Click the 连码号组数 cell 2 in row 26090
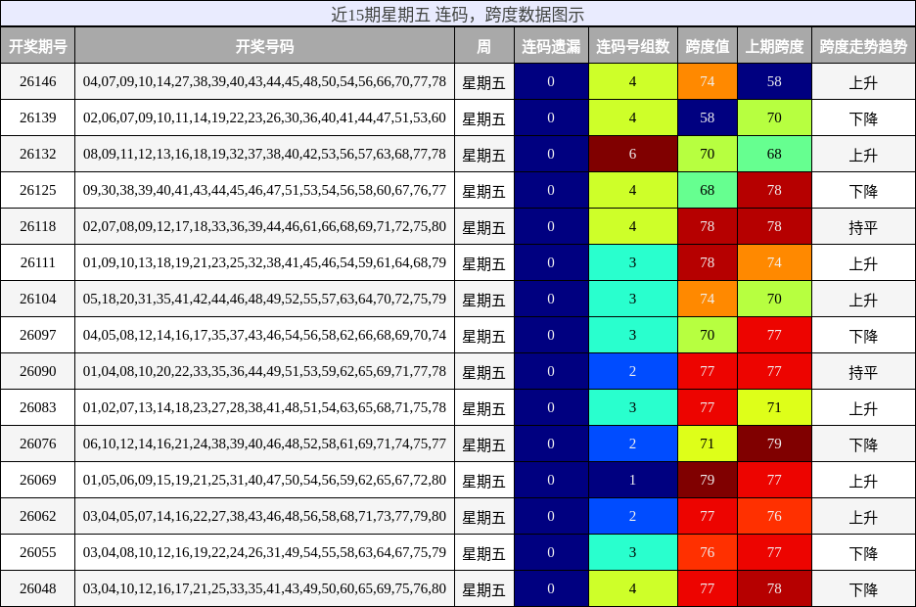 point(632,371)
